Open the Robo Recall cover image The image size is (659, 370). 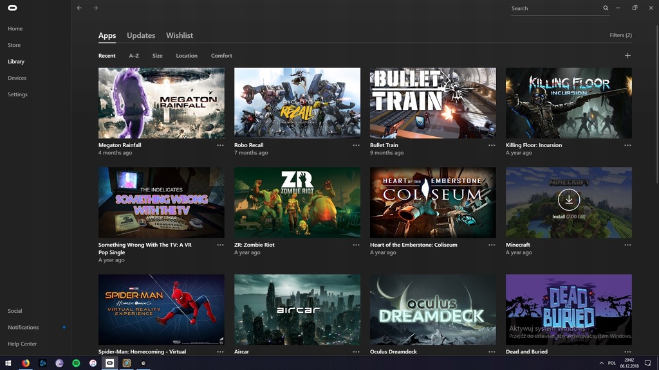(297, 103)
